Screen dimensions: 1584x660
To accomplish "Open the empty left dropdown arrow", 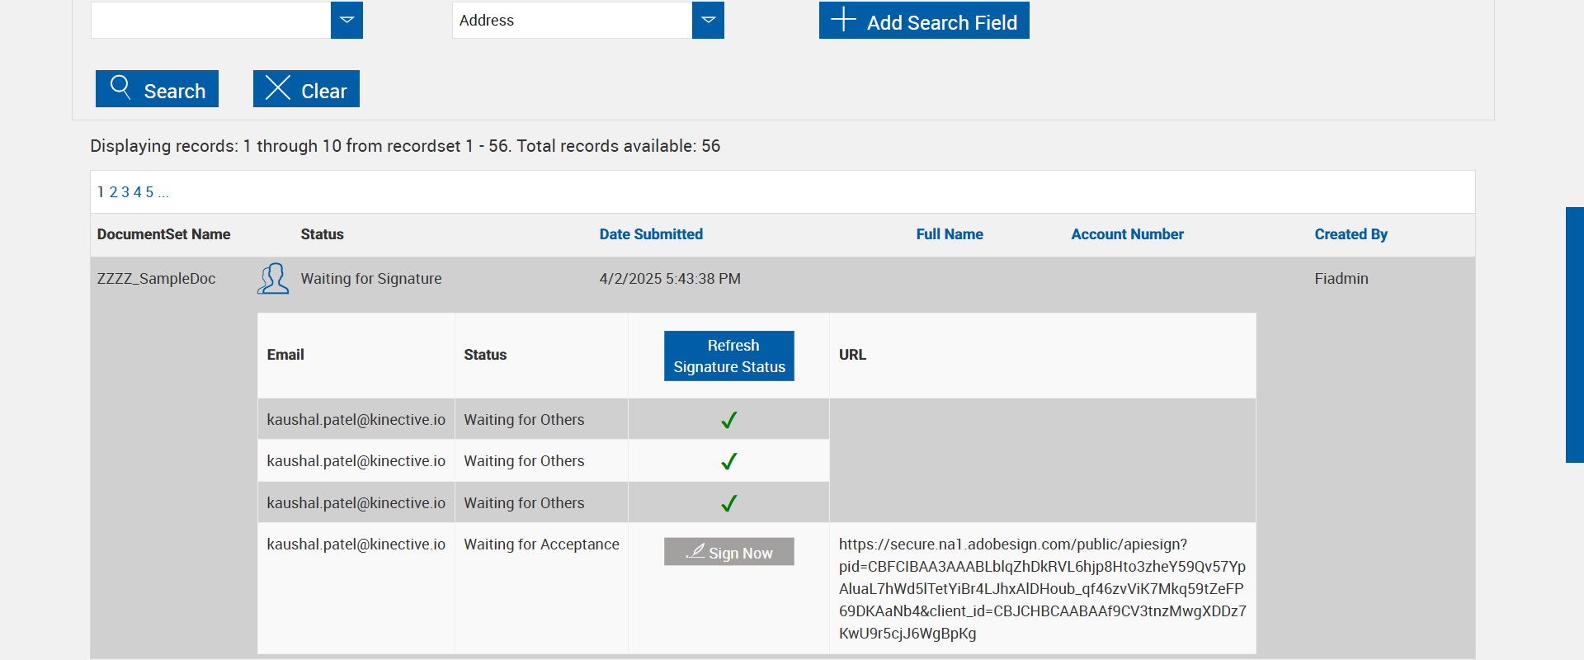I will tap(346, 21).
